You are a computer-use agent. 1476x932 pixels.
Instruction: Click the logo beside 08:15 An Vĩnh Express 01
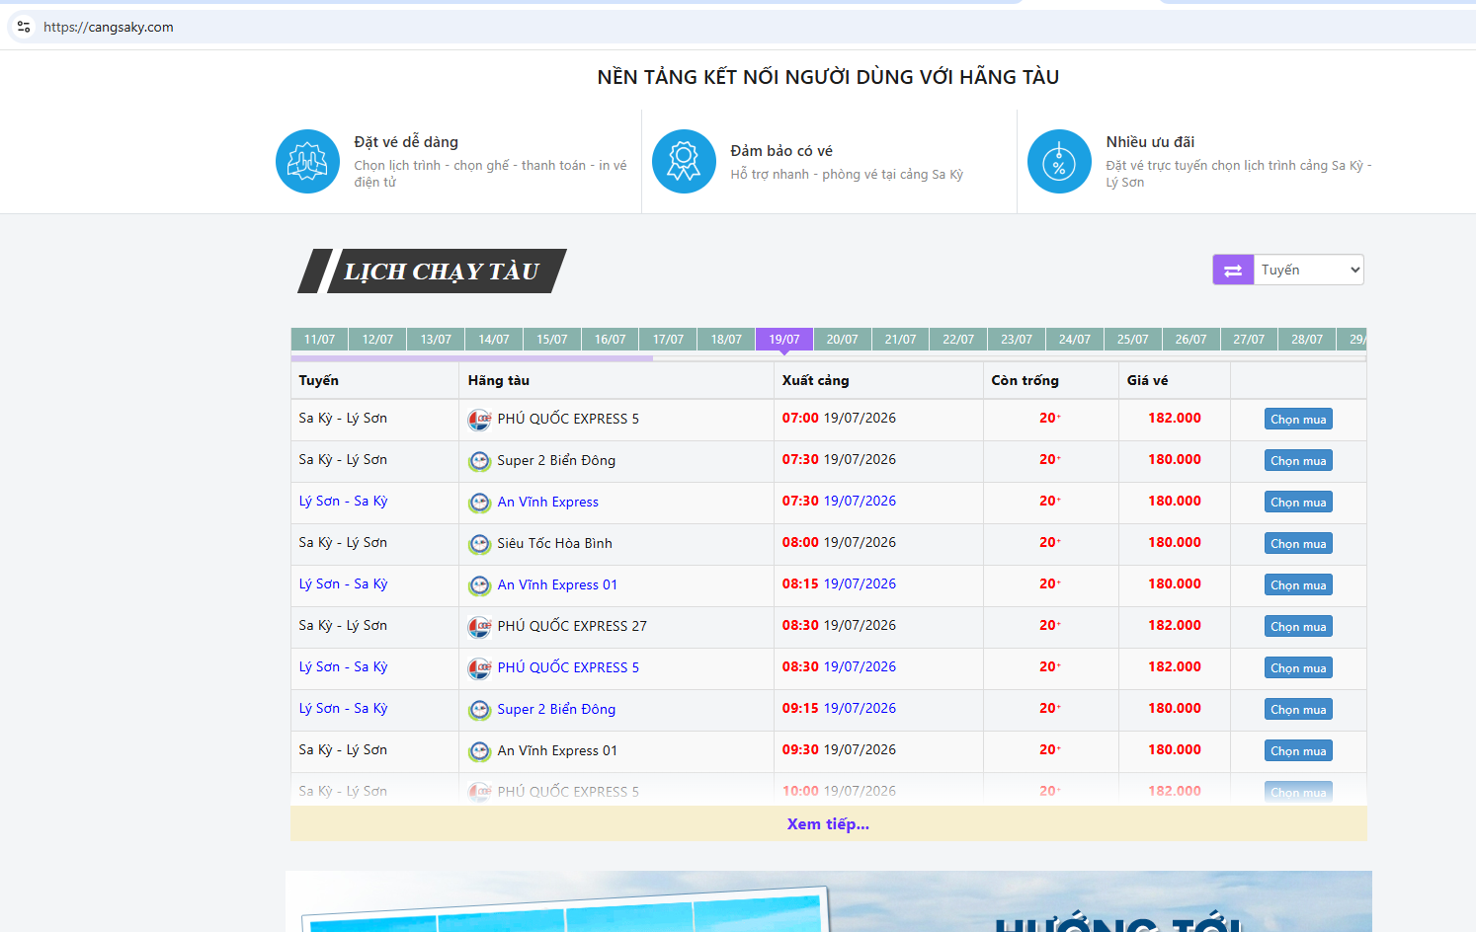(x=480, y=585)
